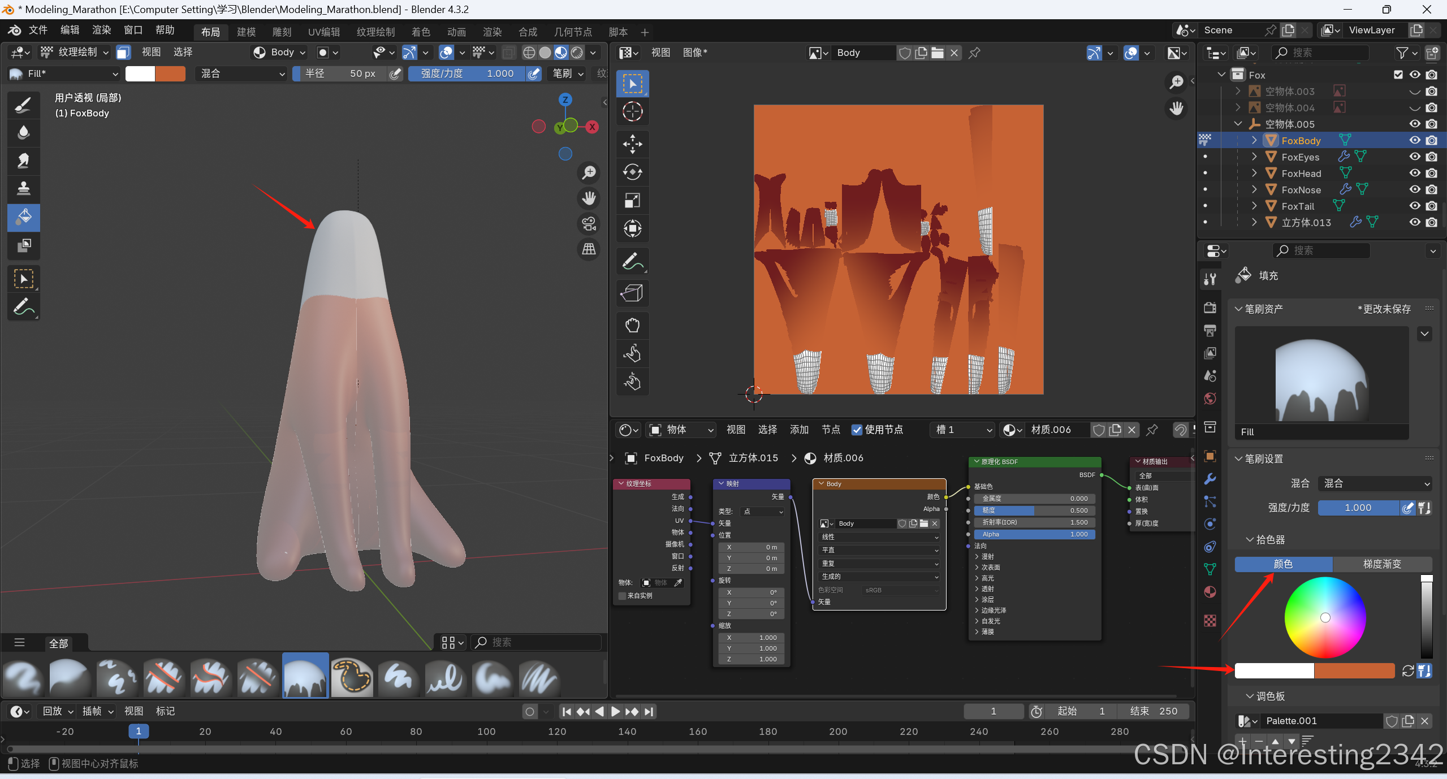Open the 渲染 top menu
The width and height of the screenshot is (1447, 779).
(102, 30)
